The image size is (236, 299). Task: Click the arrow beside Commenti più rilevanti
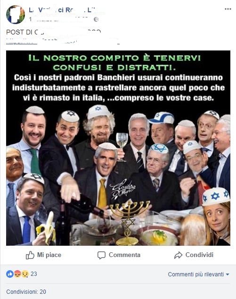[228, 274]
